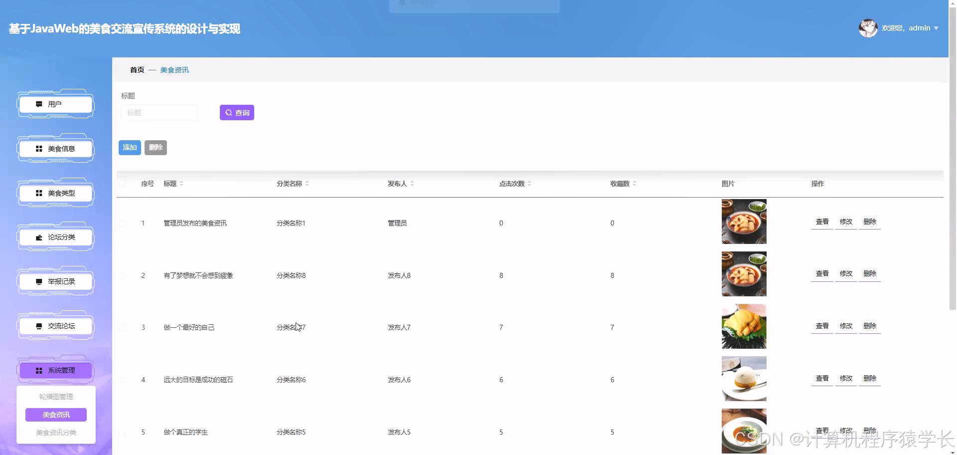Click the blue 添加 button

pyautogui.click(x=130, y=148)
